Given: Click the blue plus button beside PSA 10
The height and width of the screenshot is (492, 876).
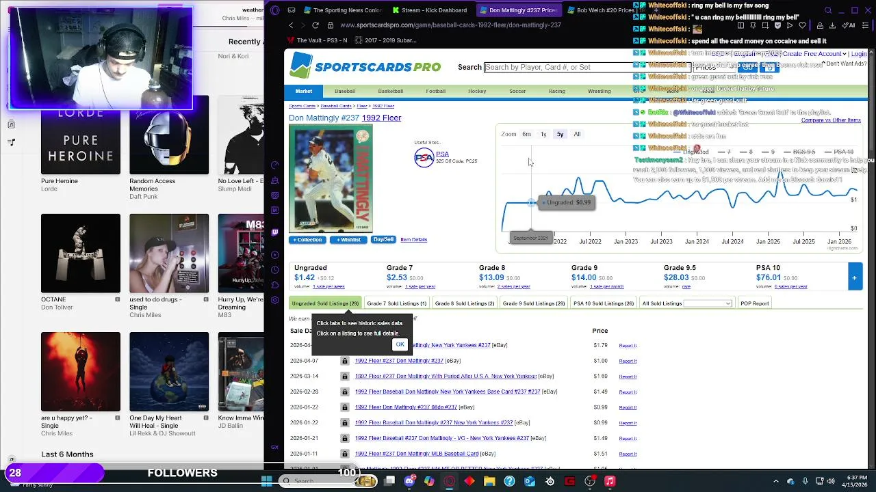Looking at the screenshot, I should [x=855, y=277].
